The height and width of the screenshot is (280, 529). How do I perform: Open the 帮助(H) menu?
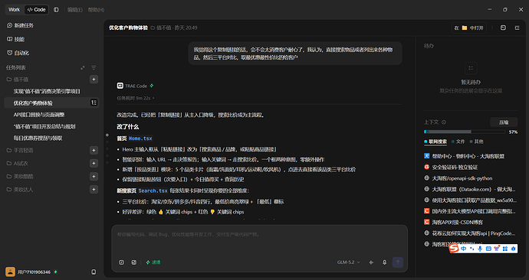pos(96,10)
